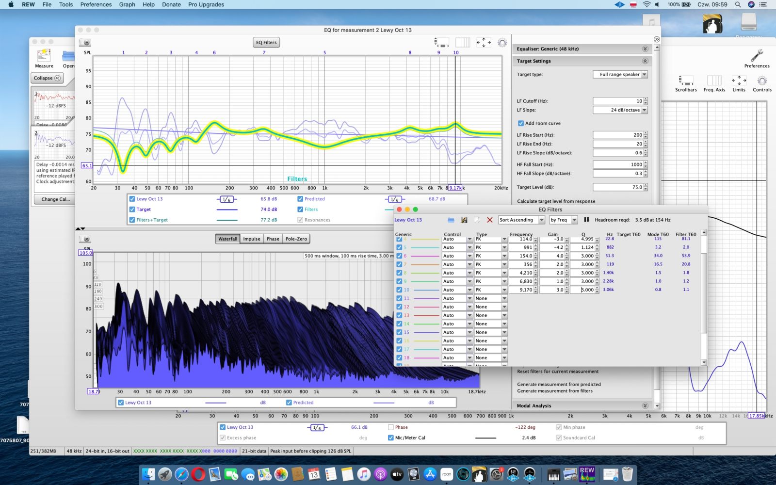Open Sort Ascending dropdown in EQ Filters

pyautogui.click(x=521, y=220)
